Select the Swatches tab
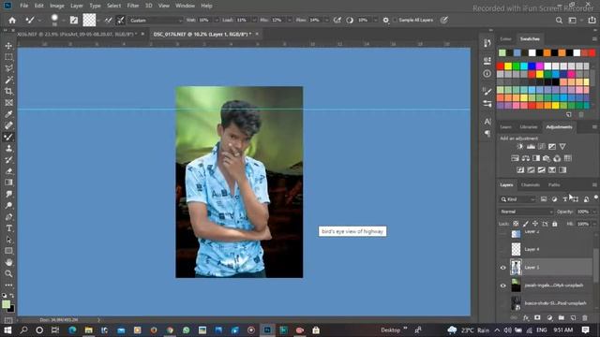The height and width of the screenshot is (337, 600). tap(530, 39)
